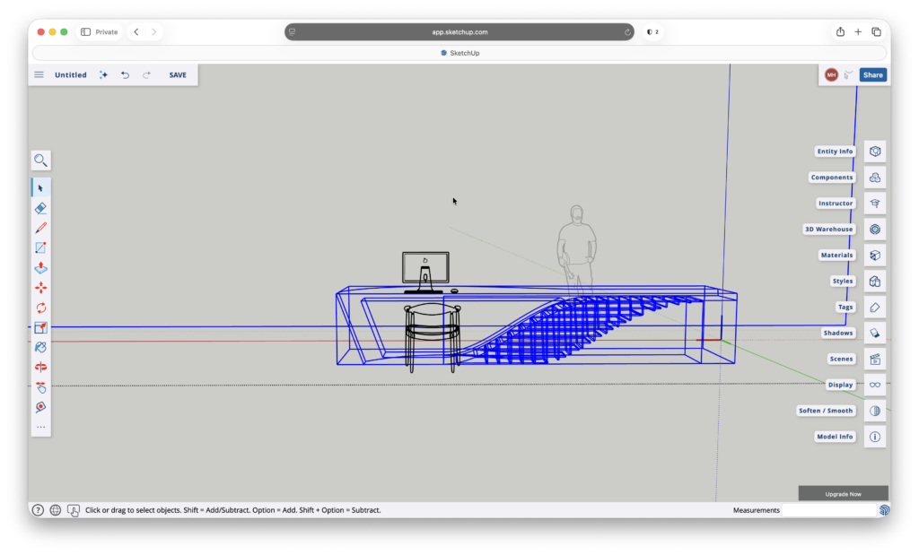Open the Search tool with the magnifier
919x555 pixels.
40,160
